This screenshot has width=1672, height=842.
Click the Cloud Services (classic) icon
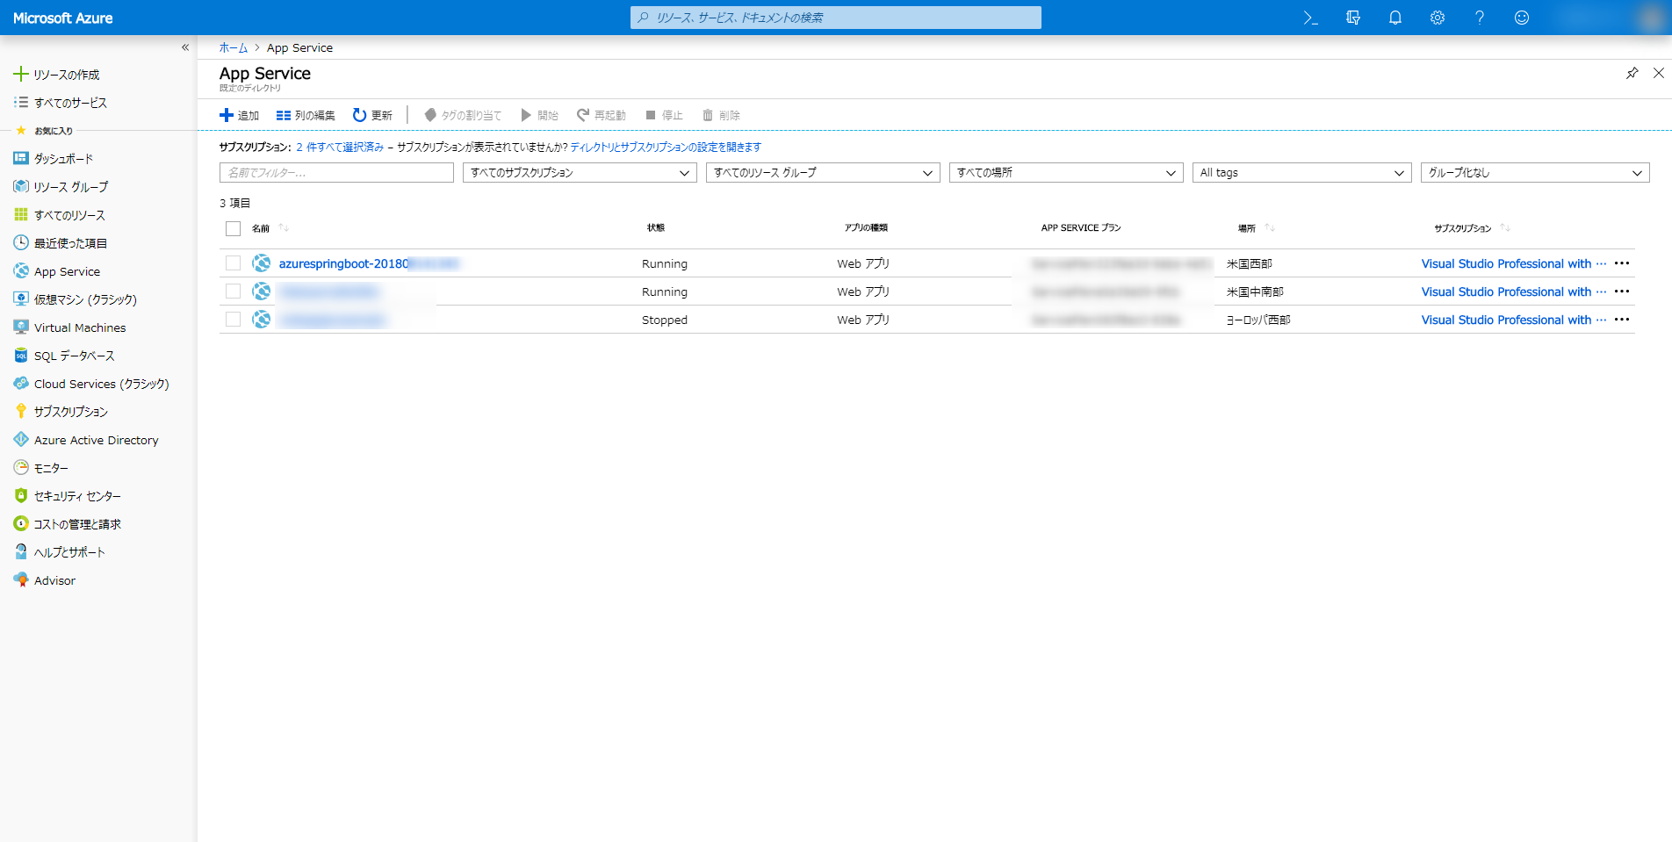coord(21,383)
